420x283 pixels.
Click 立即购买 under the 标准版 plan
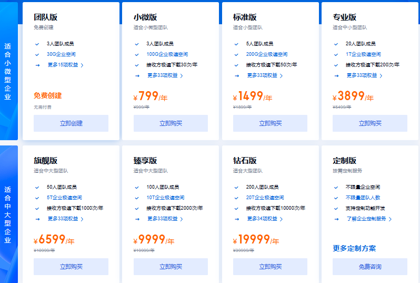271,123
